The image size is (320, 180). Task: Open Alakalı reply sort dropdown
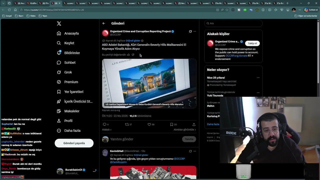pos(107,129)
